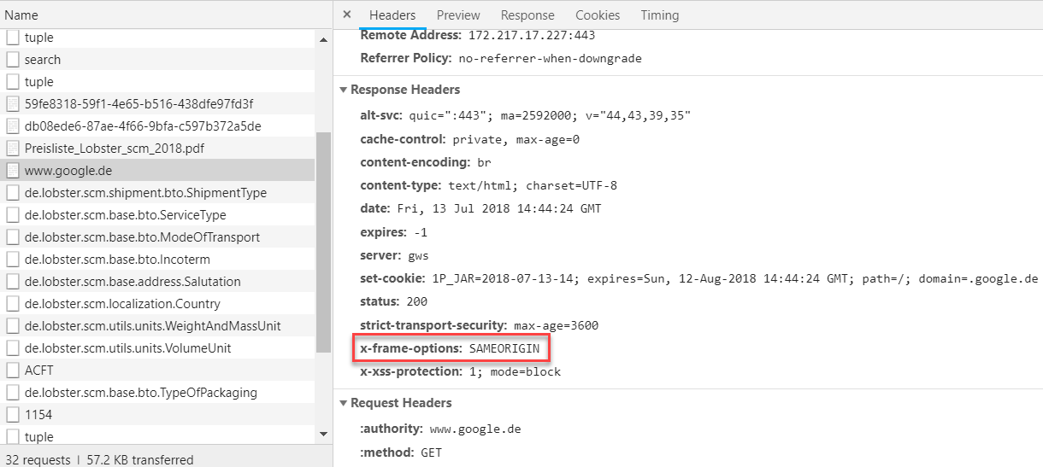The height and width of the screenshot is (467, 1043).
Task: Click icon beside db08ede6 request entry
Action: click(x=13, y=126)
